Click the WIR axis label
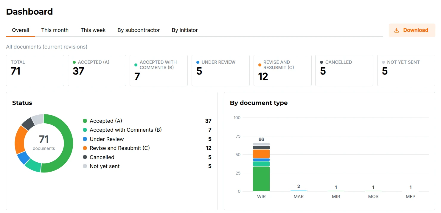 261,197
